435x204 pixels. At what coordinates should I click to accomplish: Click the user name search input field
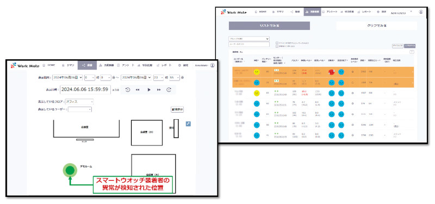click(x=249, y=44)
